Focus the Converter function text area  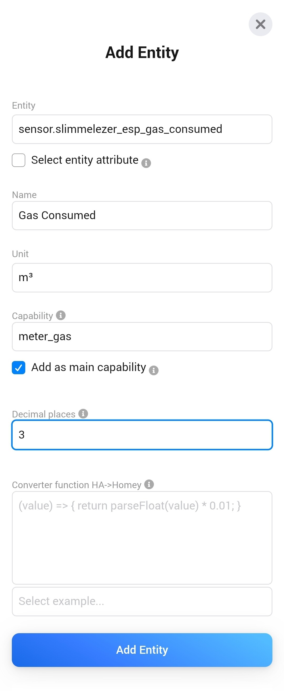(x=142, y=538)
